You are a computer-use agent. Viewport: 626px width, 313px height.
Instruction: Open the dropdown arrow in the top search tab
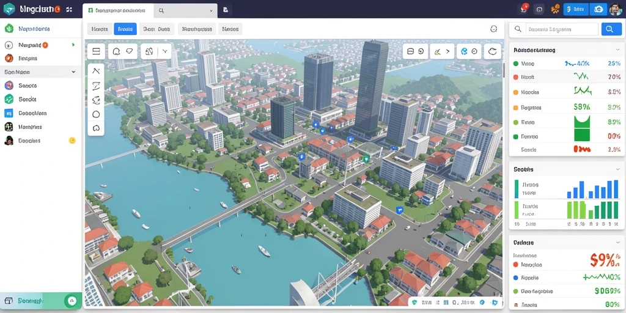(211, 11)
